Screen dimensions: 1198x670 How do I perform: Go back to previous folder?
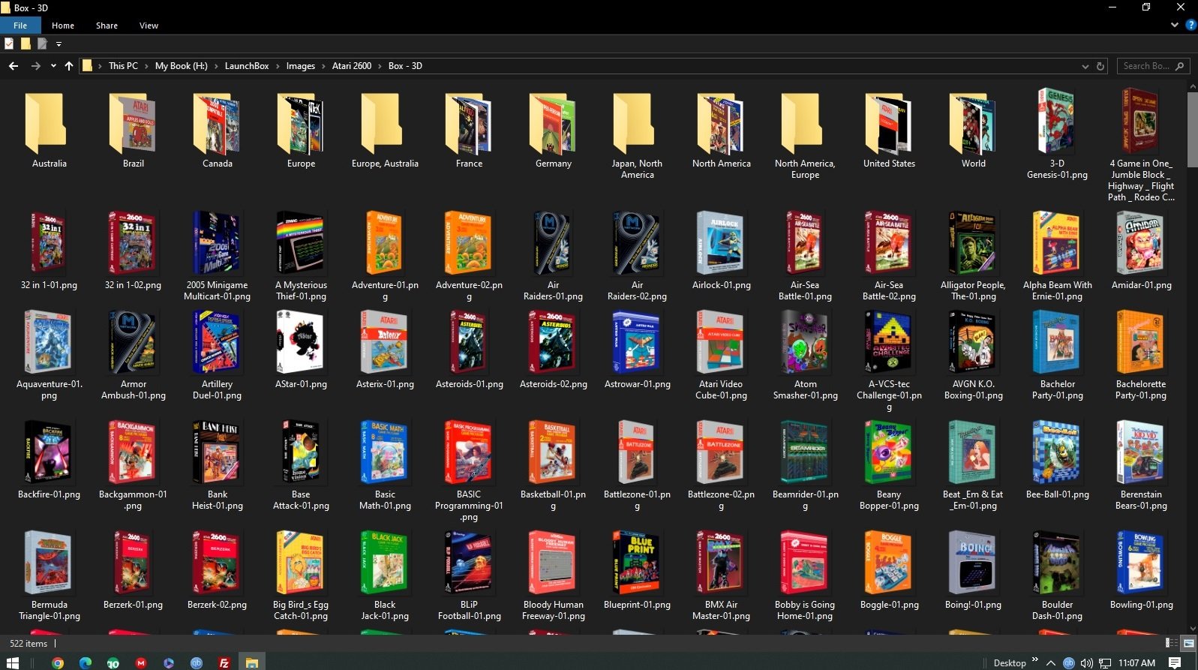(x=14, y=66)
